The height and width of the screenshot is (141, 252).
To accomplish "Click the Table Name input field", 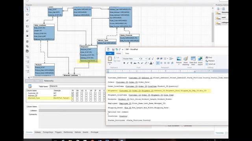I will click(x=78, y=86).
